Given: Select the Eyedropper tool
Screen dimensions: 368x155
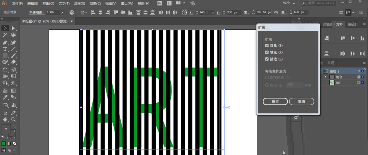Looking at the screenshot, I should coord(5,97).
